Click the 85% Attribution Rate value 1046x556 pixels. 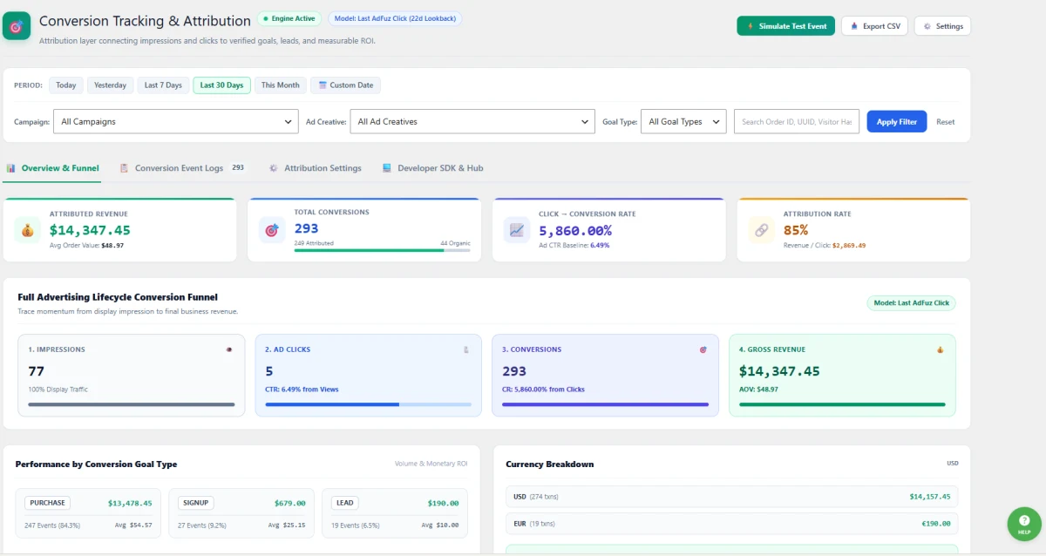pos(796,230)
